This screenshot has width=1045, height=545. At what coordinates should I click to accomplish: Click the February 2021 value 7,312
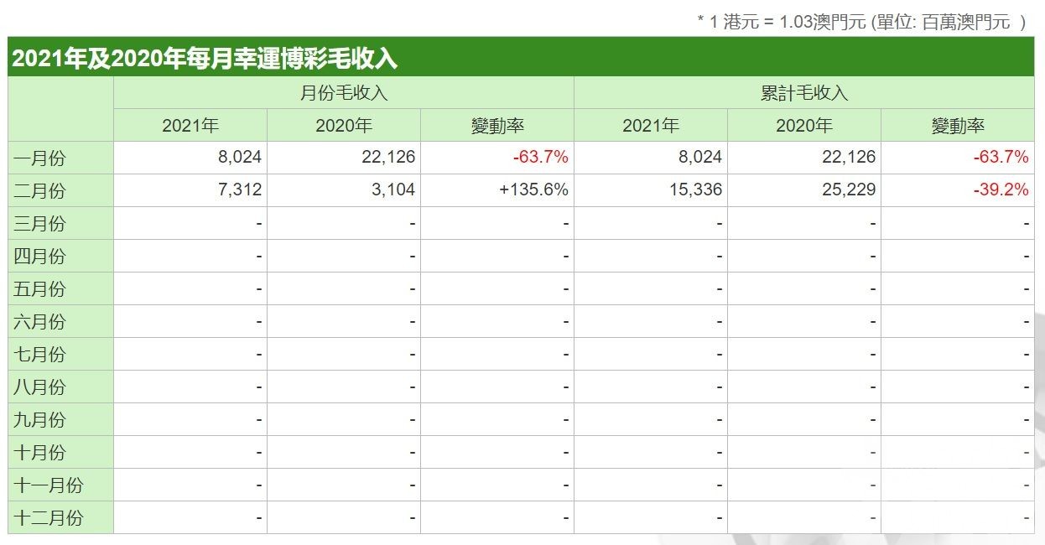pos(240,190)
